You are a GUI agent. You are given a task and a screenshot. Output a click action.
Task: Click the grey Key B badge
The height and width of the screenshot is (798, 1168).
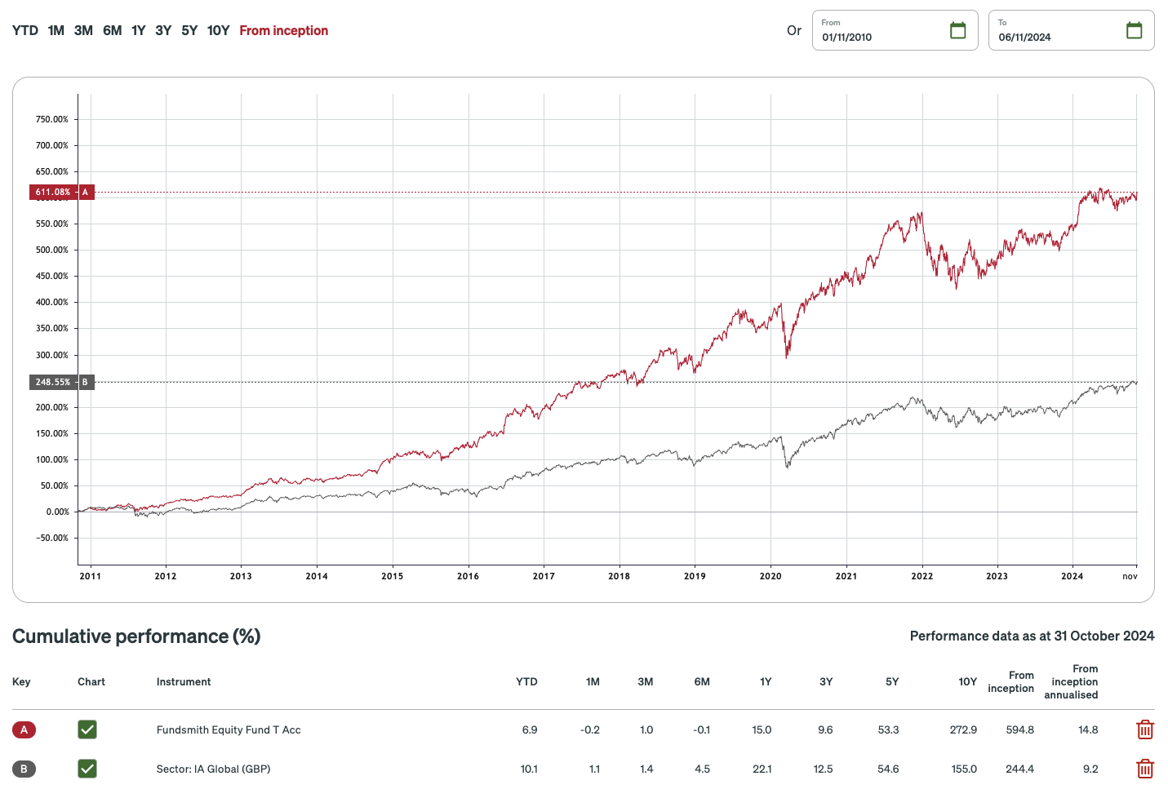click(x=24, y=769)
